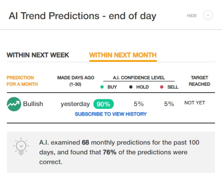
Task: Click the red SELL legend dot
Action: (162, 87)
